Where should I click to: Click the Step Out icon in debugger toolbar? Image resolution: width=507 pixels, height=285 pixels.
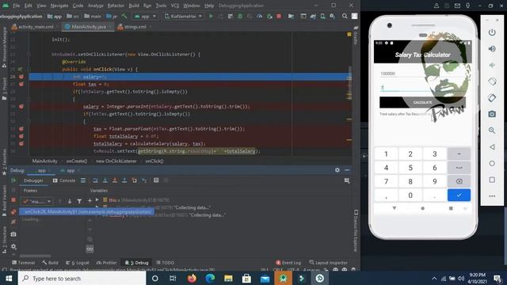click(124, 180)
